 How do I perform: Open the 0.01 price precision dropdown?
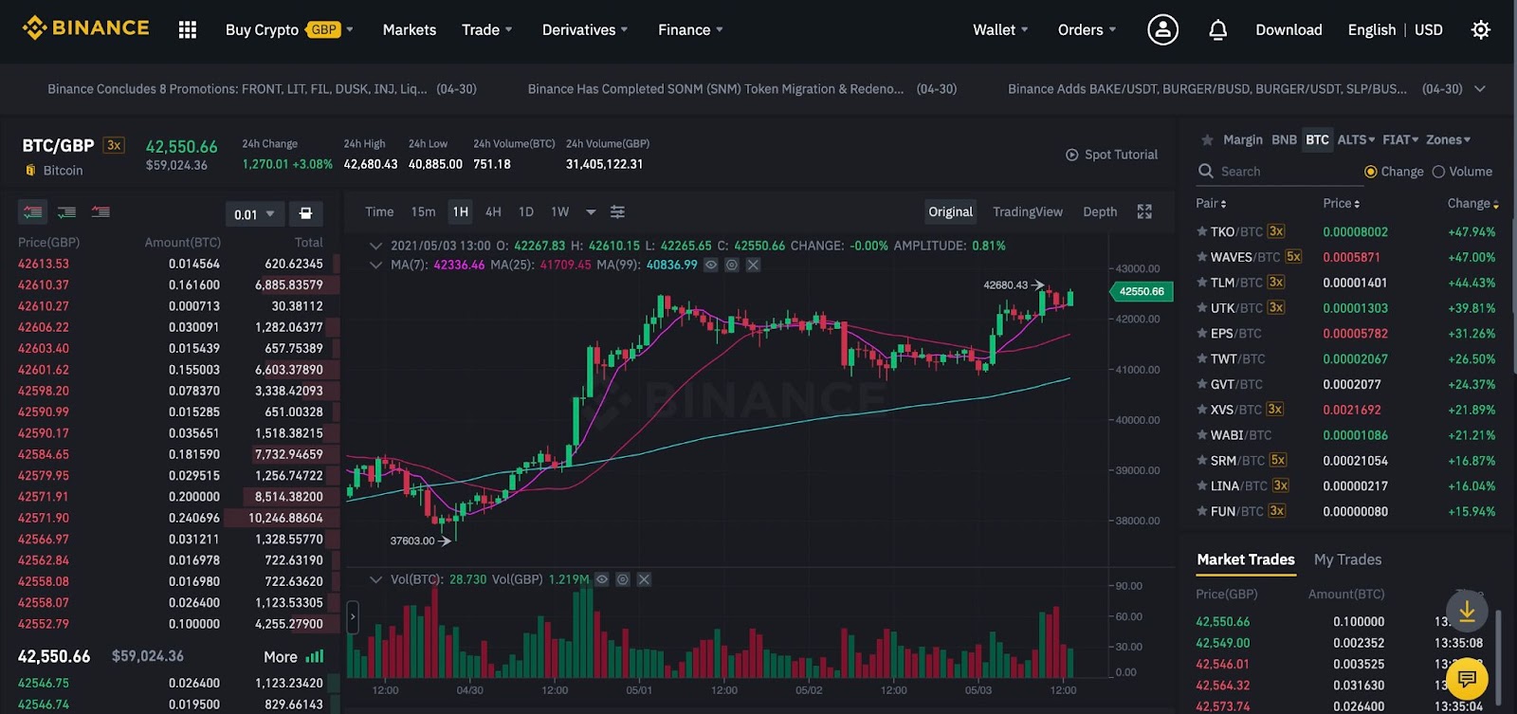[x=254, y=214]
